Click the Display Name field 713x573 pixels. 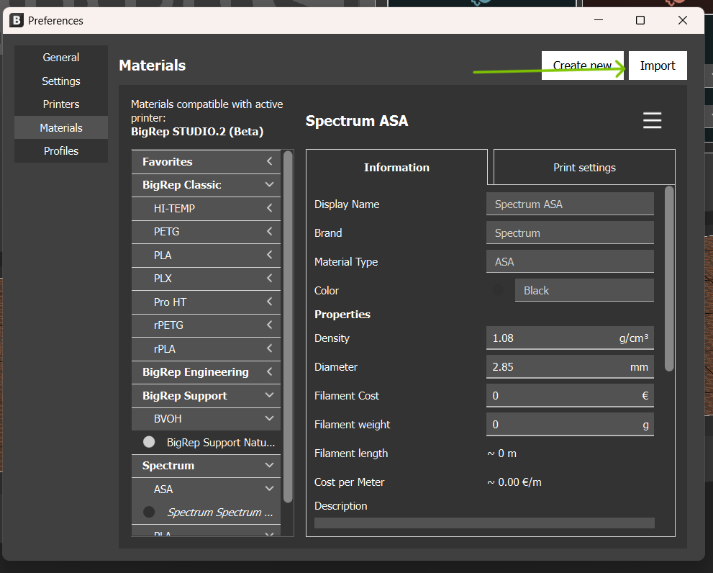pos(570,204)
